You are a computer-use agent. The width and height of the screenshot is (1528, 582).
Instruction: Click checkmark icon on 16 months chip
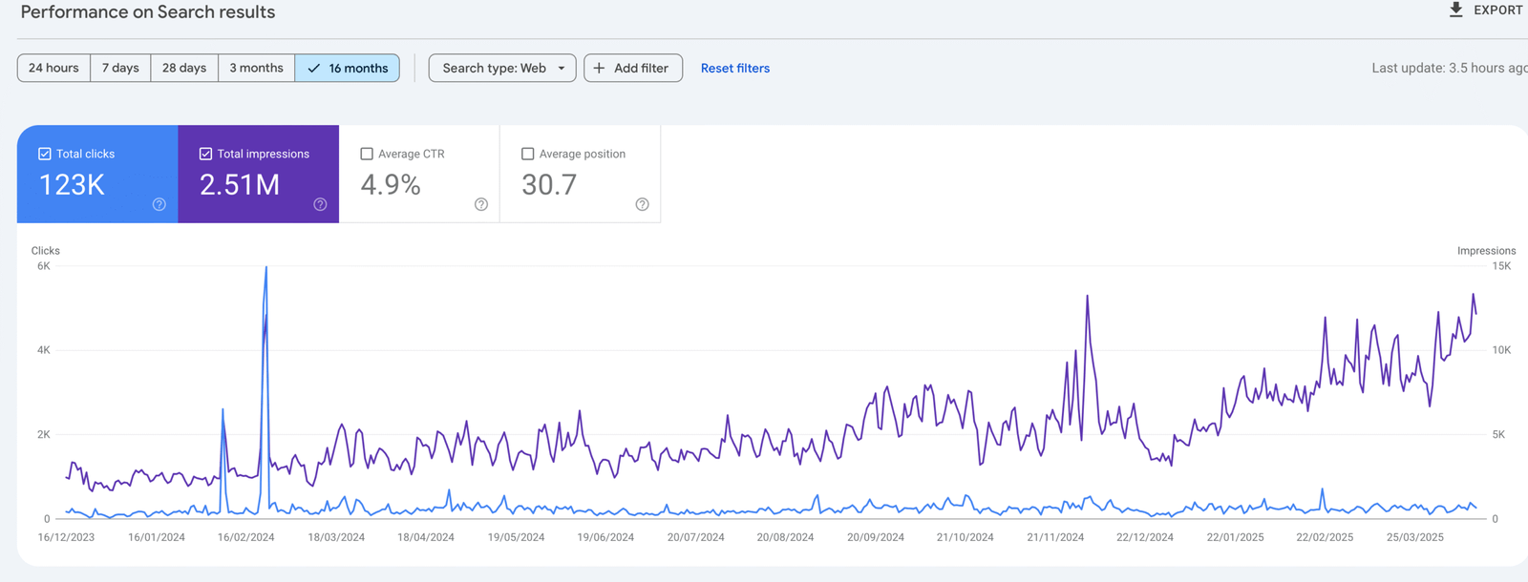point(313,68)
